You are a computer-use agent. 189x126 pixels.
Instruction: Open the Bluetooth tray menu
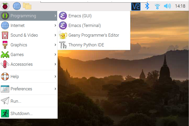(147, 6)
